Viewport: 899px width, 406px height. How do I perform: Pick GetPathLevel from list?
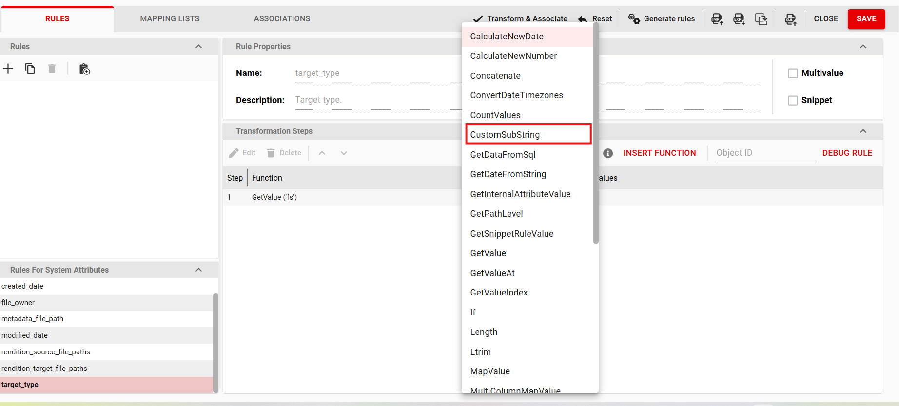pos(528,214)
